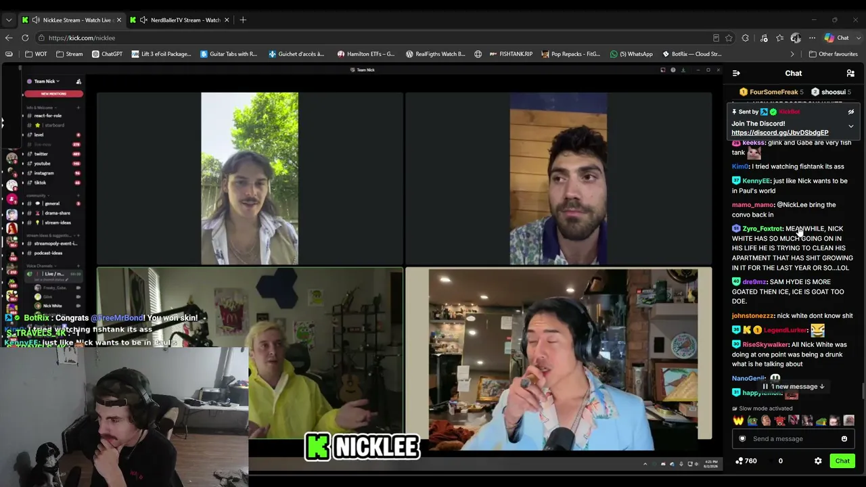The height and width of the screenshot is (487, 866).
Task: Open the pinned Discord invite link
Action: pos(779,133)
